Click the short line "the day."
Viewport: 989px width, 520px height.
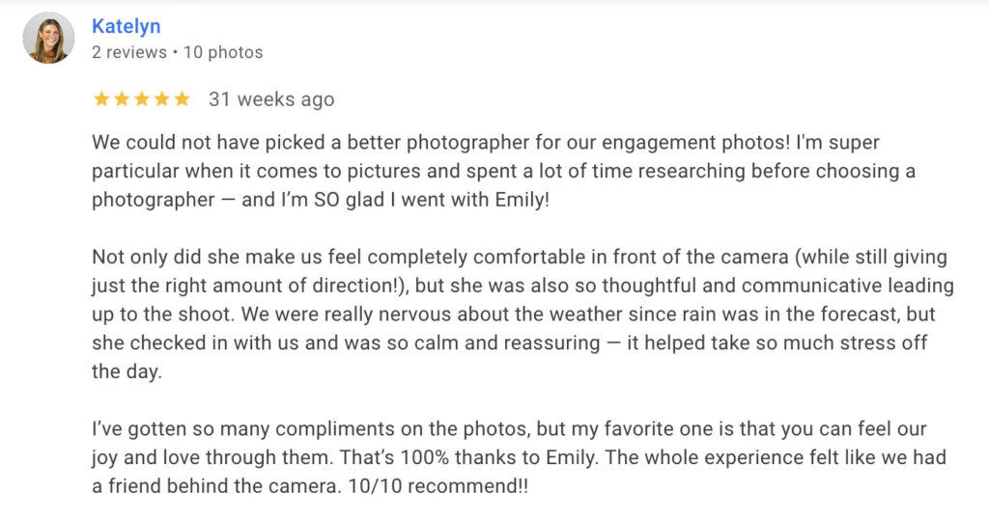coord(127,371)
